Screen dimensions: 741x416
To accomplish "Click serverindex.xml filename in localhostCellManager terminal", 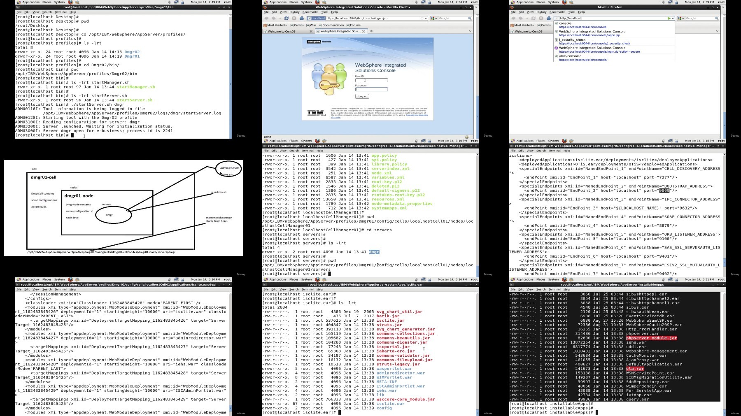I will click(390, 169).
